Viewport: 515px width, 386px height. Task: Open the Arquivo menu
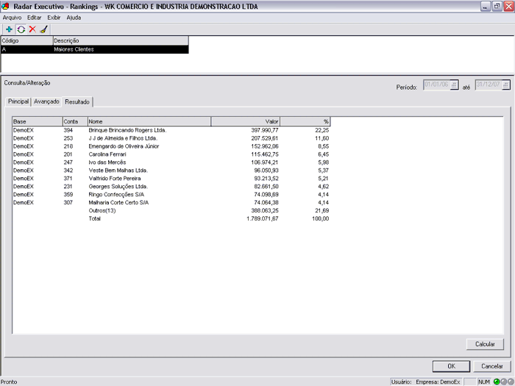pos(13,17)
